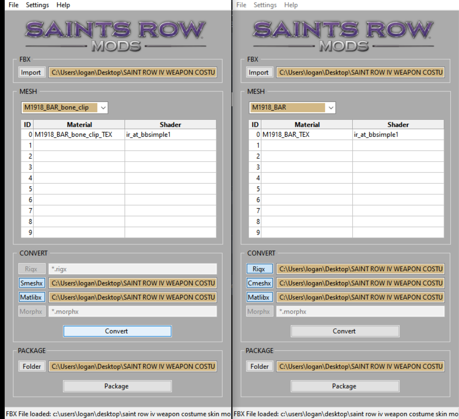Image resolution: width=459 pixels, height=419 pixels.
Task: Click the Shader column header in left window
Action: pyautogui.click(x=170, y=125)
